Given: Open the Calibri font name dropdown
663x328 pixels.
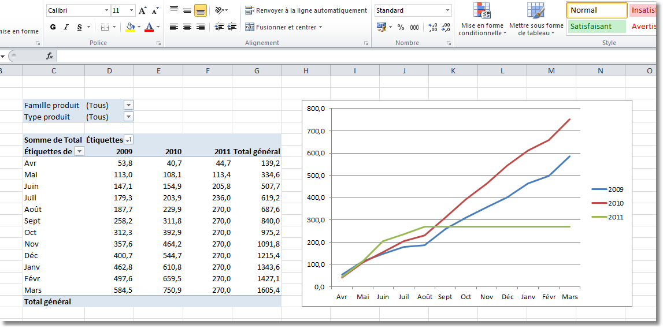Looking at the screenshot, I should [x=106, y=10].
